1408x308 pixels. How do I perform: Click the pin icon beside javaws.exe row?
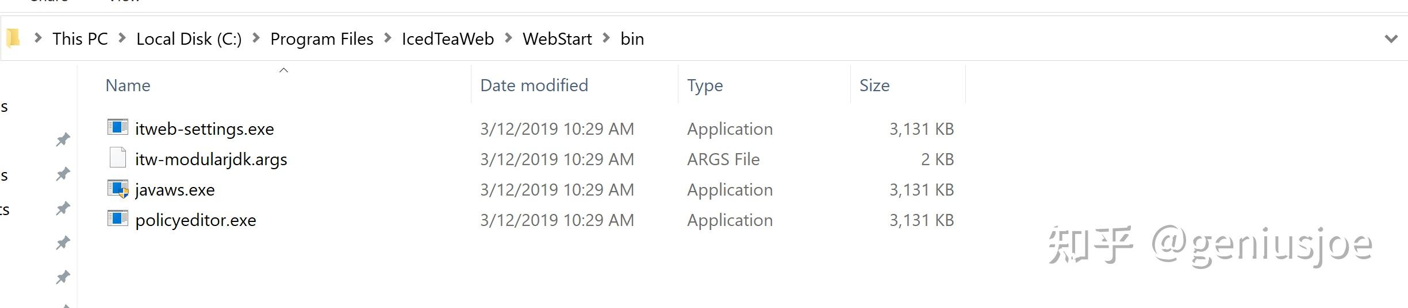63,208
